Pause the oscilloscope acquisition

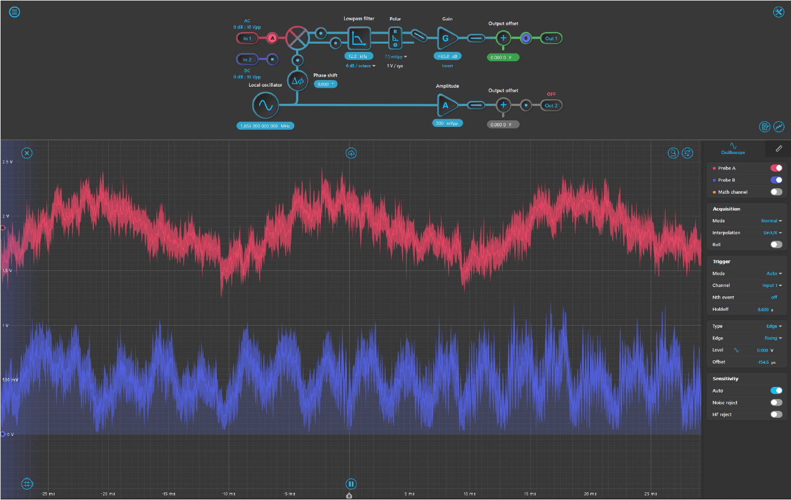click(x=351, y=484)
